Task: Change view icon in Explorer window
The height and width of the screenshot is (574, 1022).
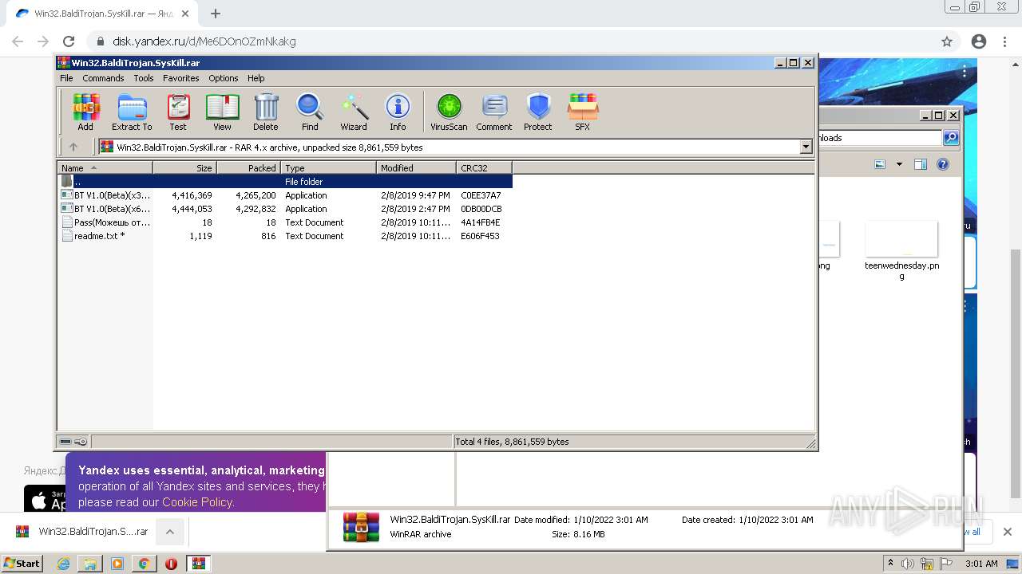Action: click(880, 165)
